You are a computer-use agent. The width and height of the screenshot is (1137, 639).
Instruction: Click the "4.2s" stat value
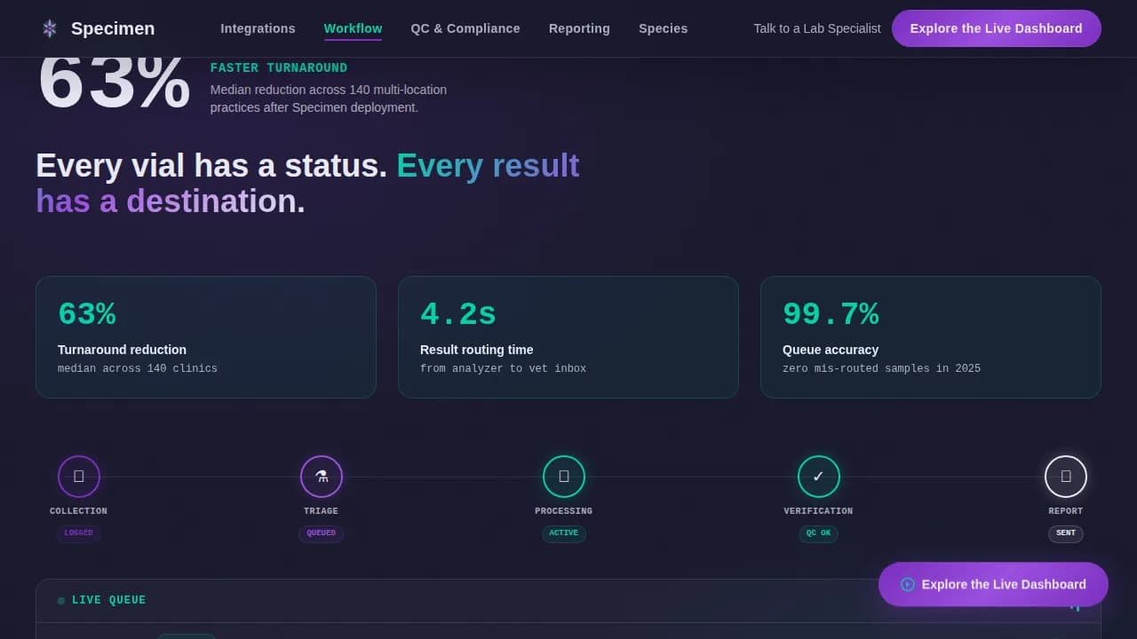coord(458,314)
